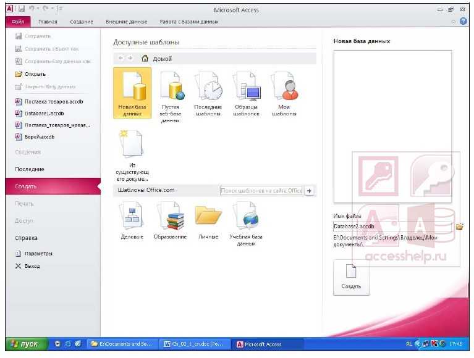This screenshot has width=474, height=358.
Task: Click the taskbar clock 17:46
Action: pos(455,344)
